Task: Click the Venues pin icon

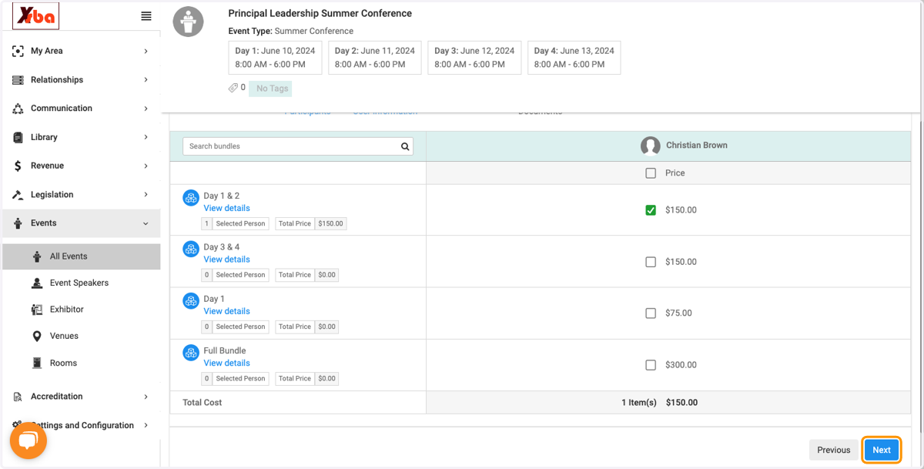Action: tap(37, 337)
